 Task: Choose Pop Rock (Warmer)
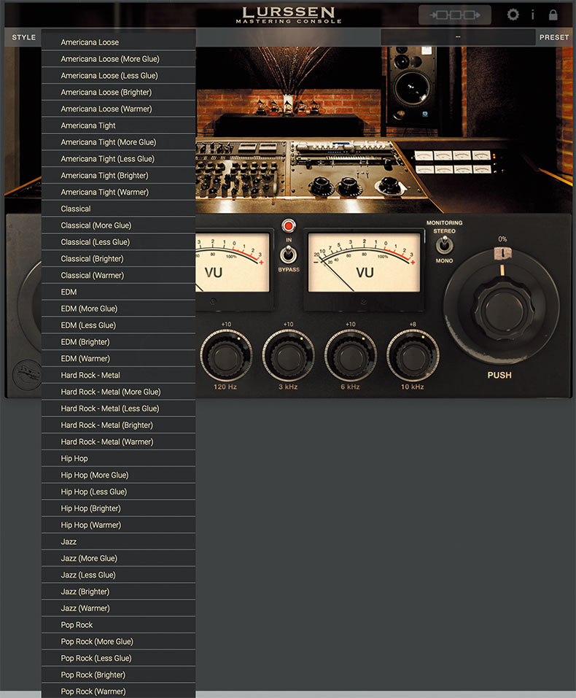[118, 691]
